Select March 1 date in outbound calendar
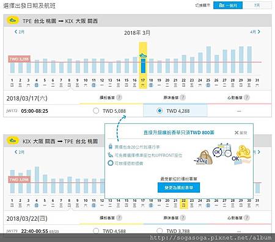 point(12,83)
